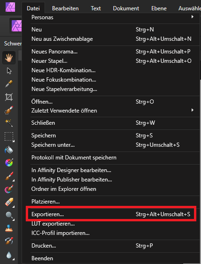Image resolution: width=201 pixels, height=264 pixels.
Task: Select the Move arrow tool
Action: pos(9,71)
